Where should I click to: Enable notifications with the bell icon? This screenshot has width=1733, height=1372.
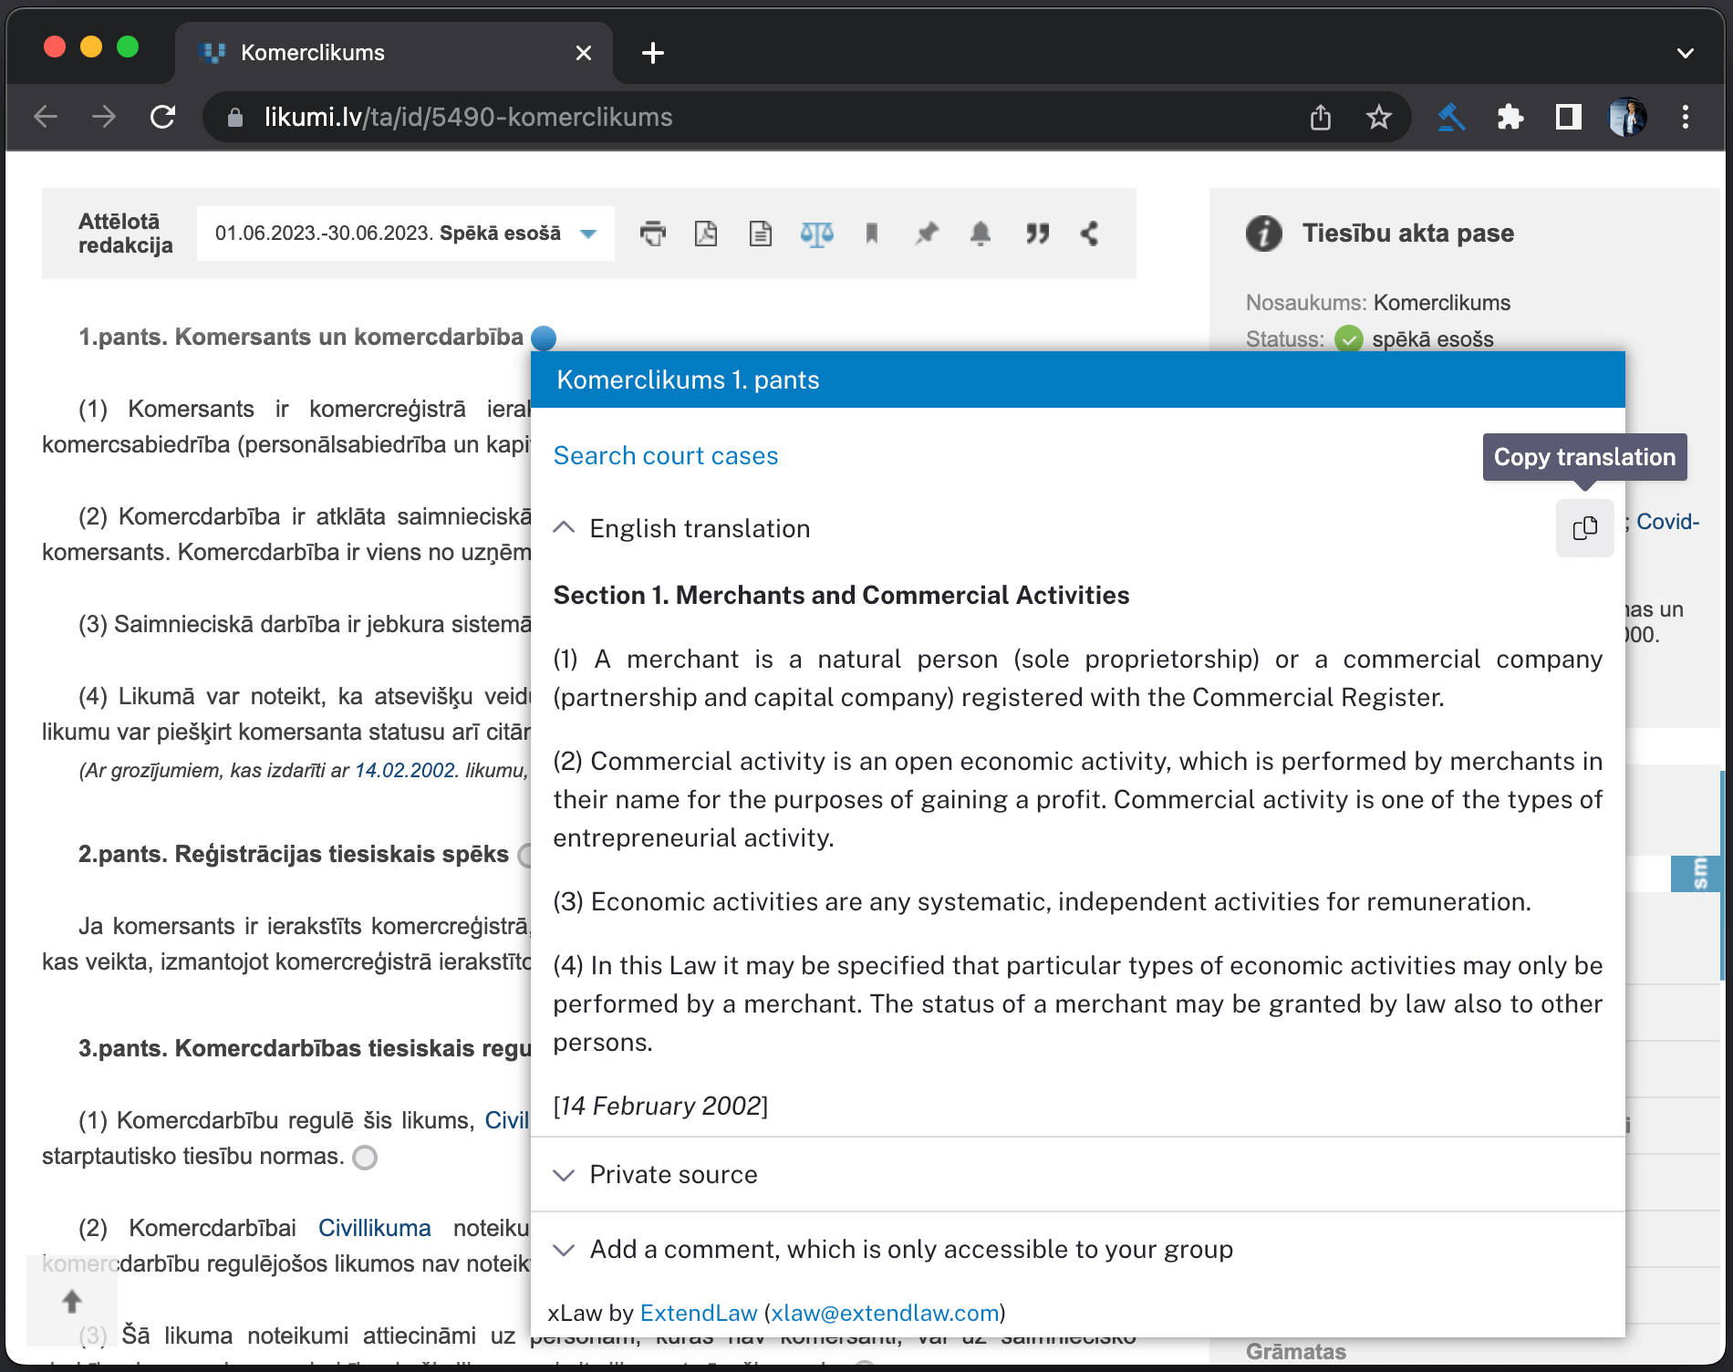[981, 234]
